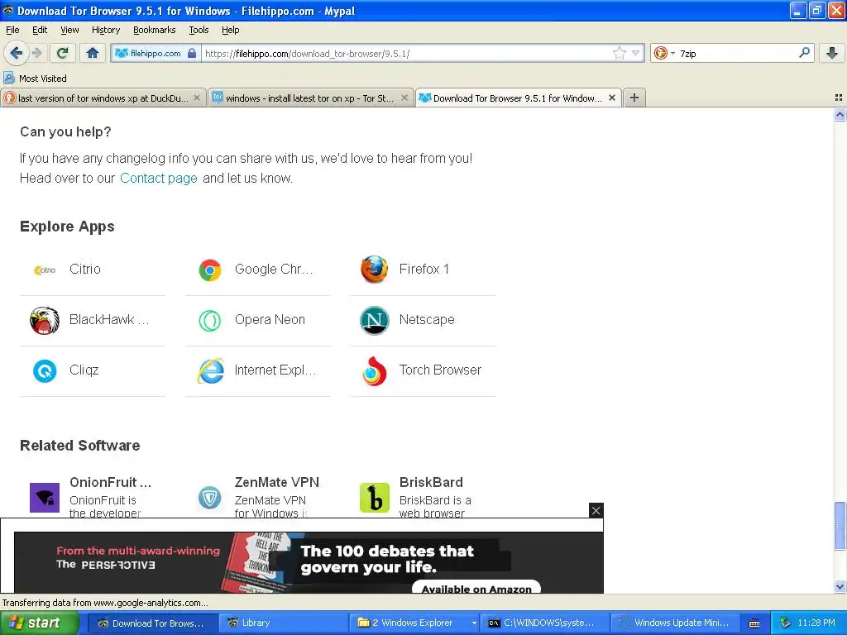Click the OnionFruit purple icon
Viewport: 847px width, 635px height.
45,497
